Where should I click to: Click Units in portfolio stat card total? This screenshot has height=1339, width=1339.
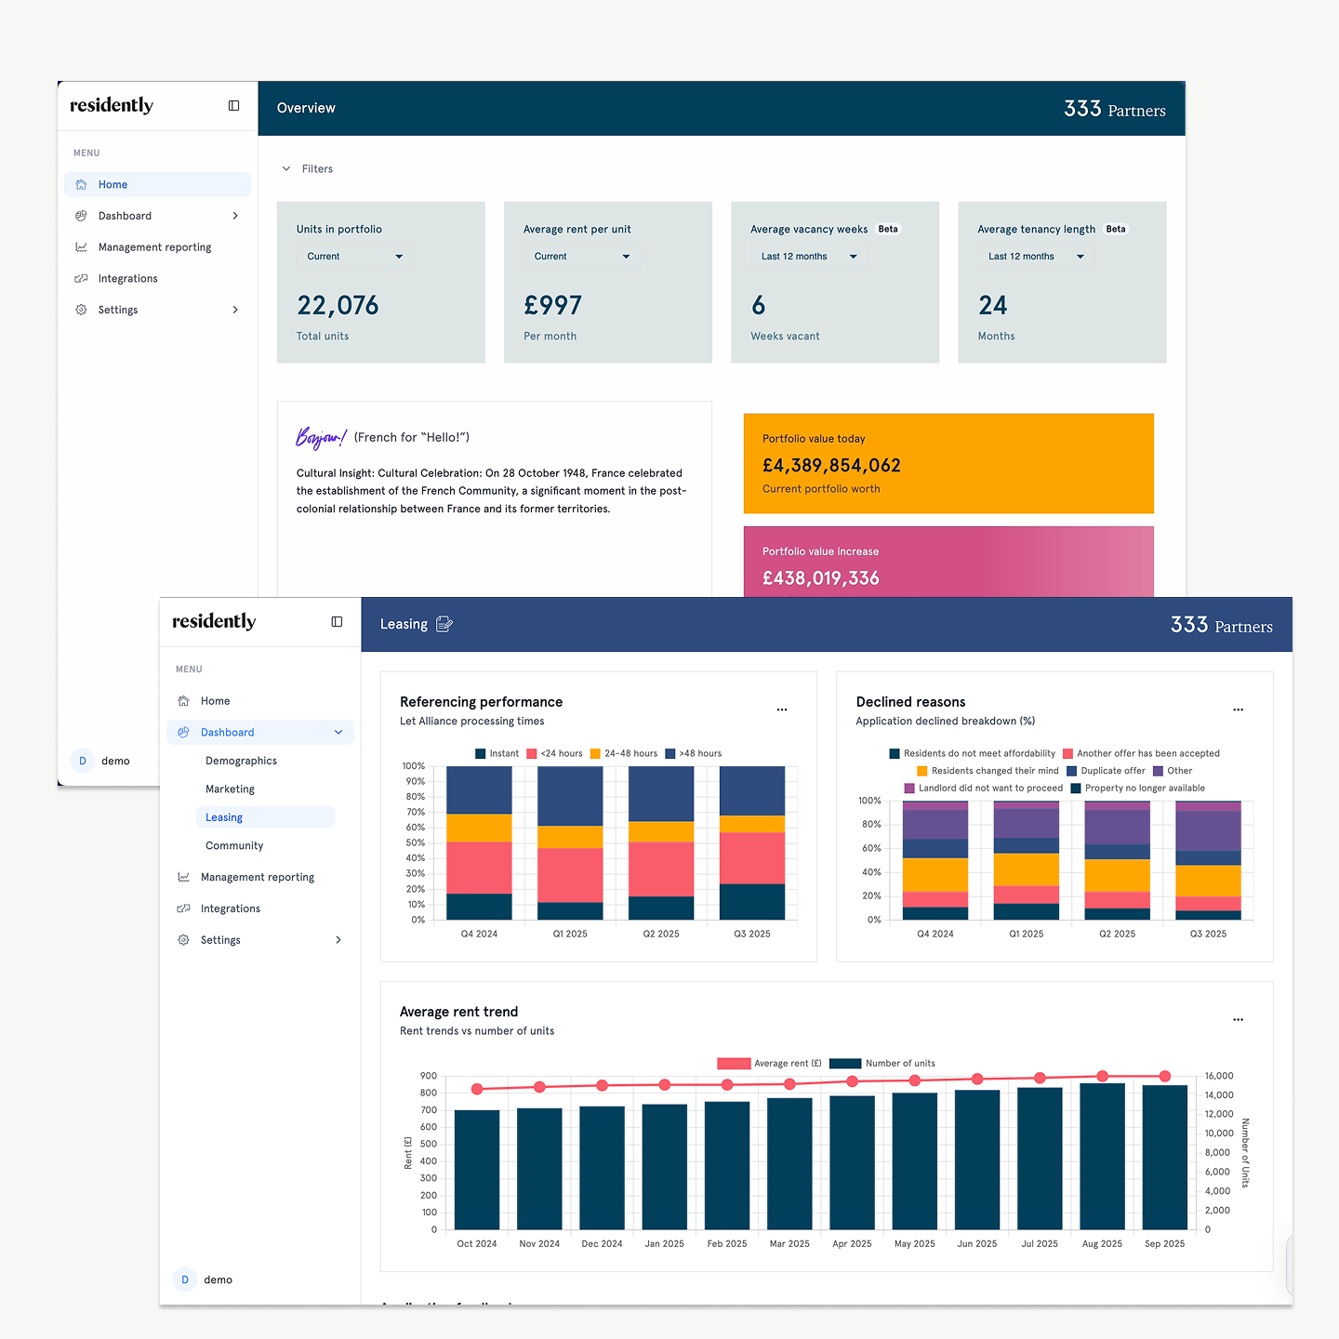click(x=338, y=306)
